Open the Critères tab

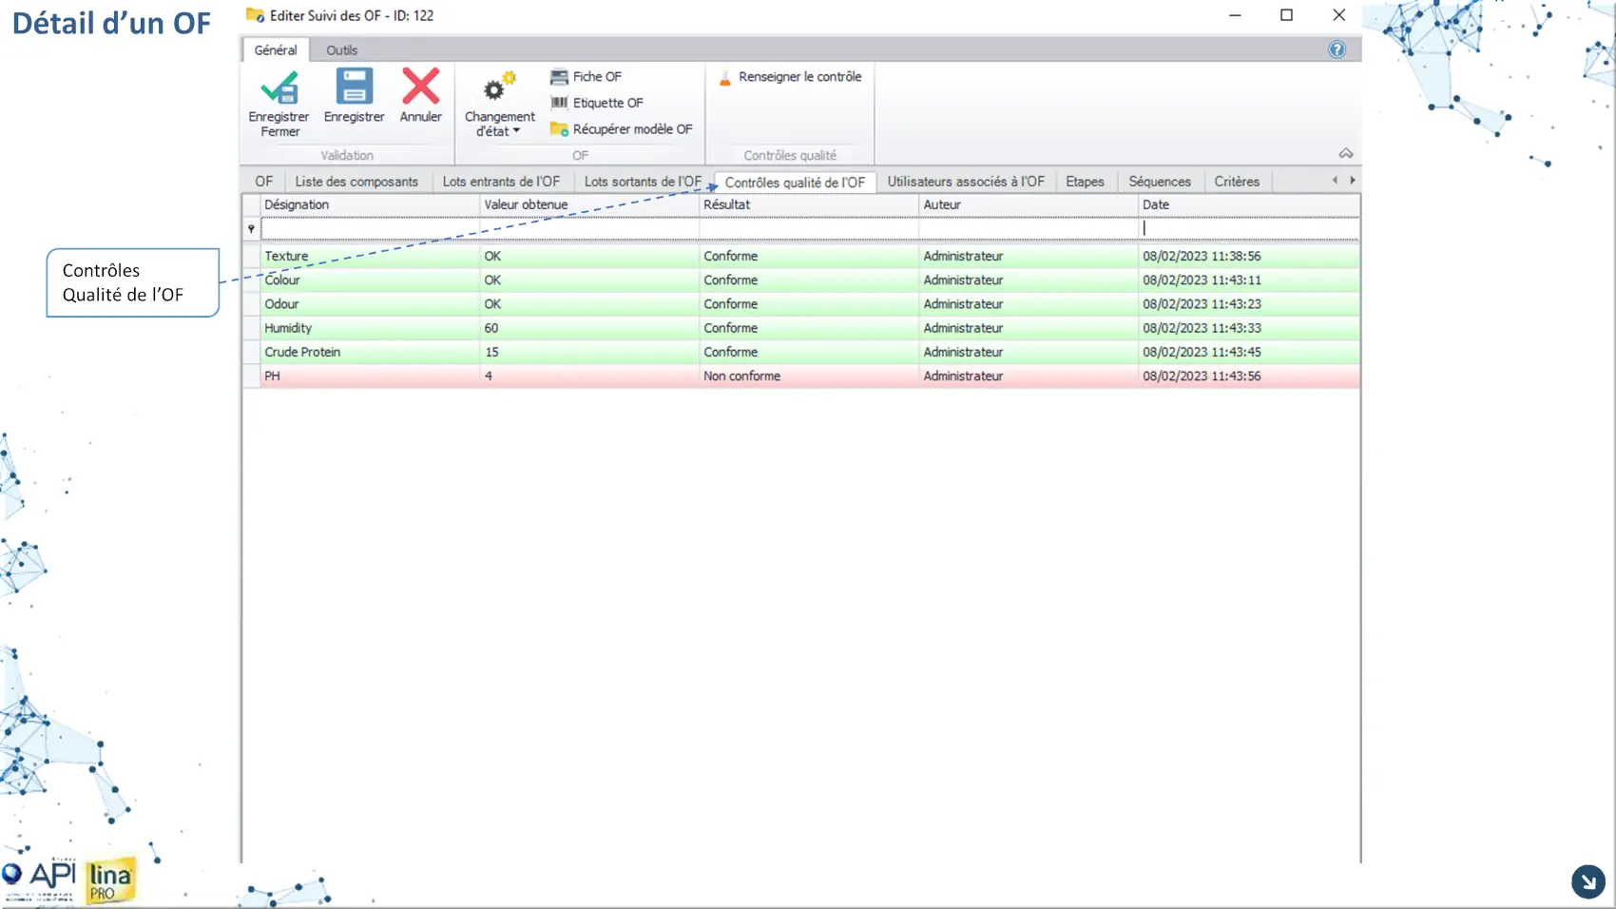[1237, 182]
